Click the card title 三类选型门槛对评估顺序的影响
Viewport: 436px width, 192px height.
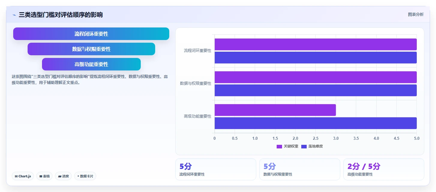[61, 15]
